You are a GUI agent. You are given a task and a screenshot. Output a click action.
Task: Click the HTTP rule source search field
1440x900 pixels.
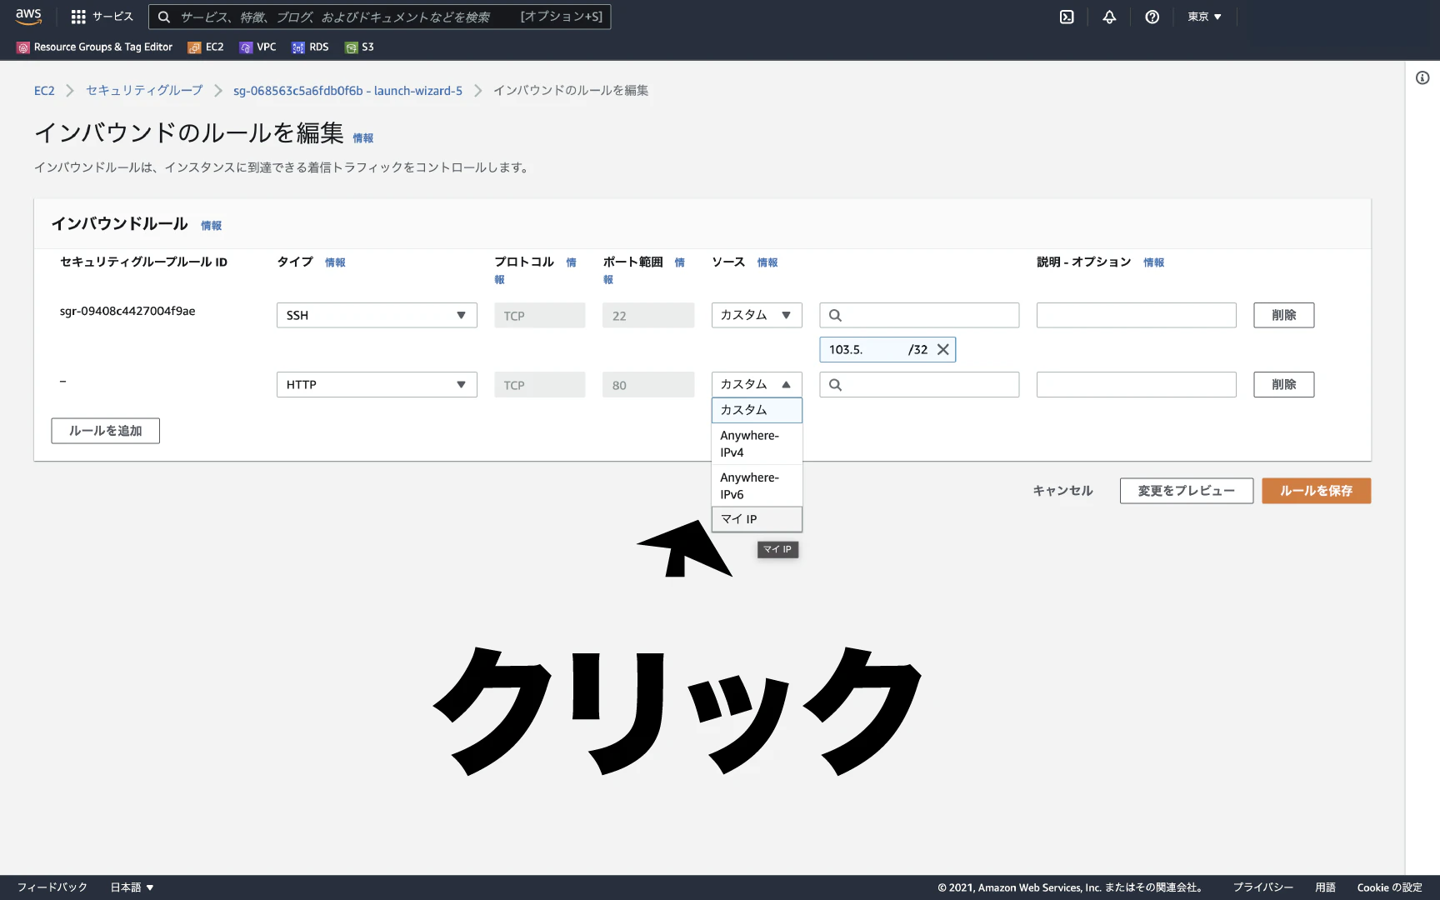pos(919,384)
